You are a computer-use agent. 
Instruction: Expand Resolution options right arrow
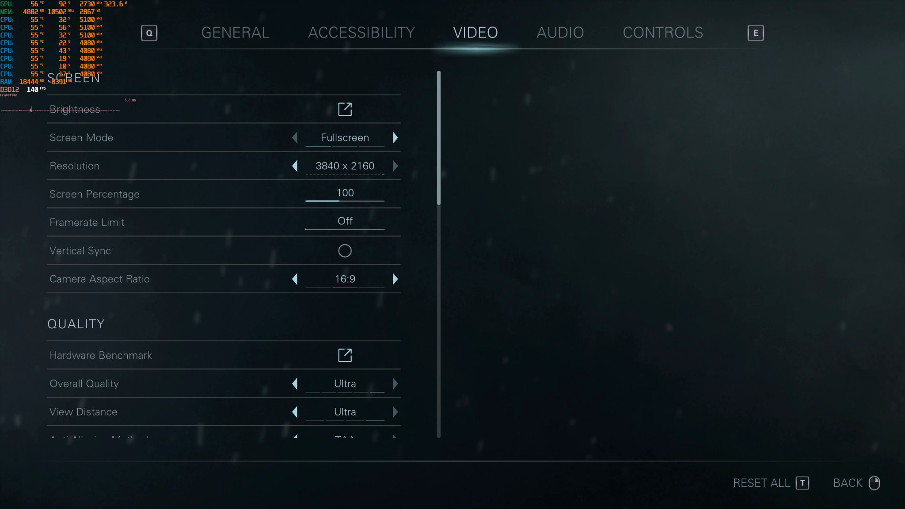click(x=395, y=165)
